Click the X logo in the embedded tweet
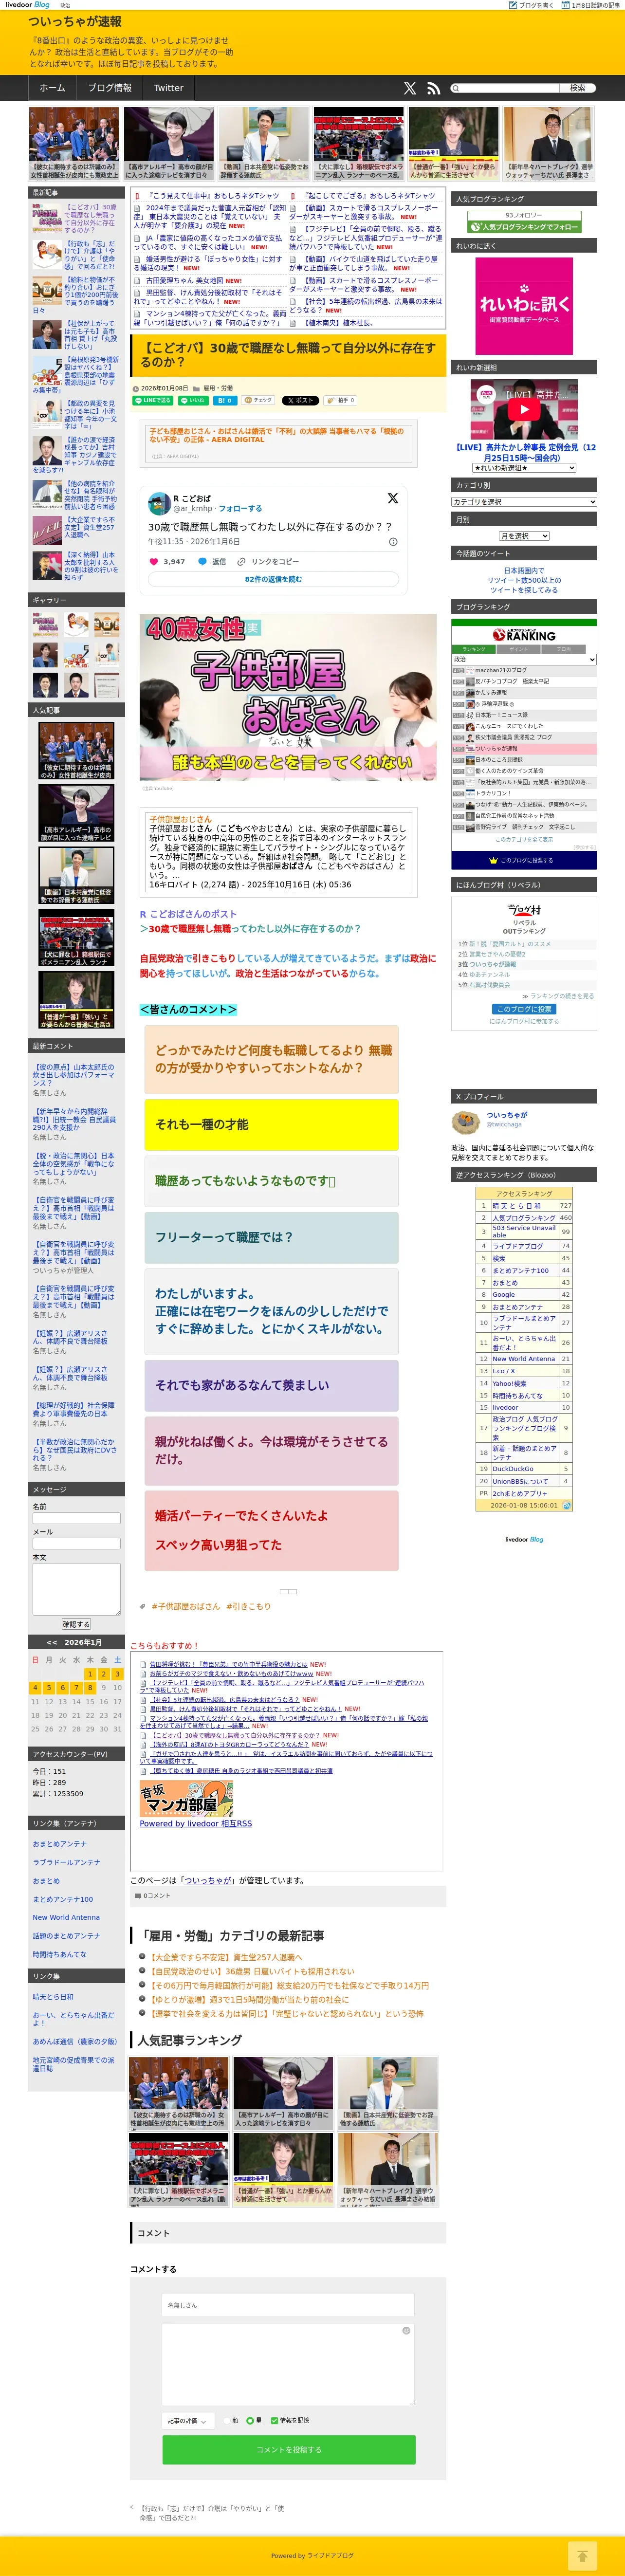This screenshot has height=2576, width=625. 393,498
